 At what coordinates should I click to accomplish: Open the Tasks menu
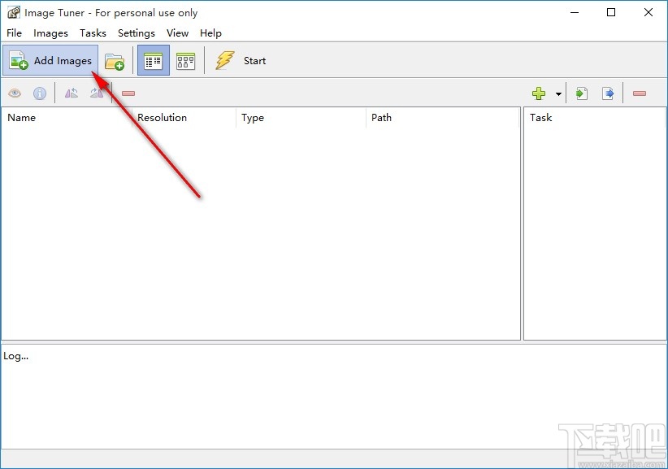tap(93, 33)
